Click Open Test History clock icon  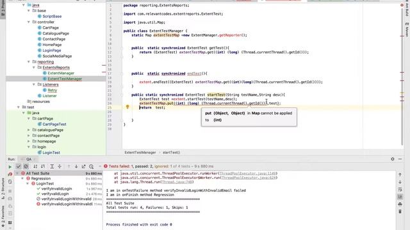click(x=91, y=166)
